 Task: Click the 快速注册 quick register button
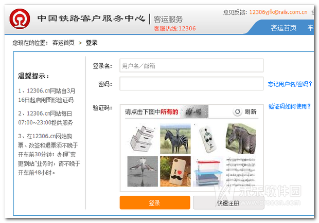click(228, 202)
